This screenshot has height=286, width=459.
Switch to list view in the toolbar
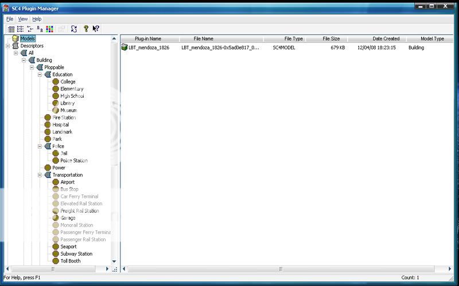tap(21, 29)
